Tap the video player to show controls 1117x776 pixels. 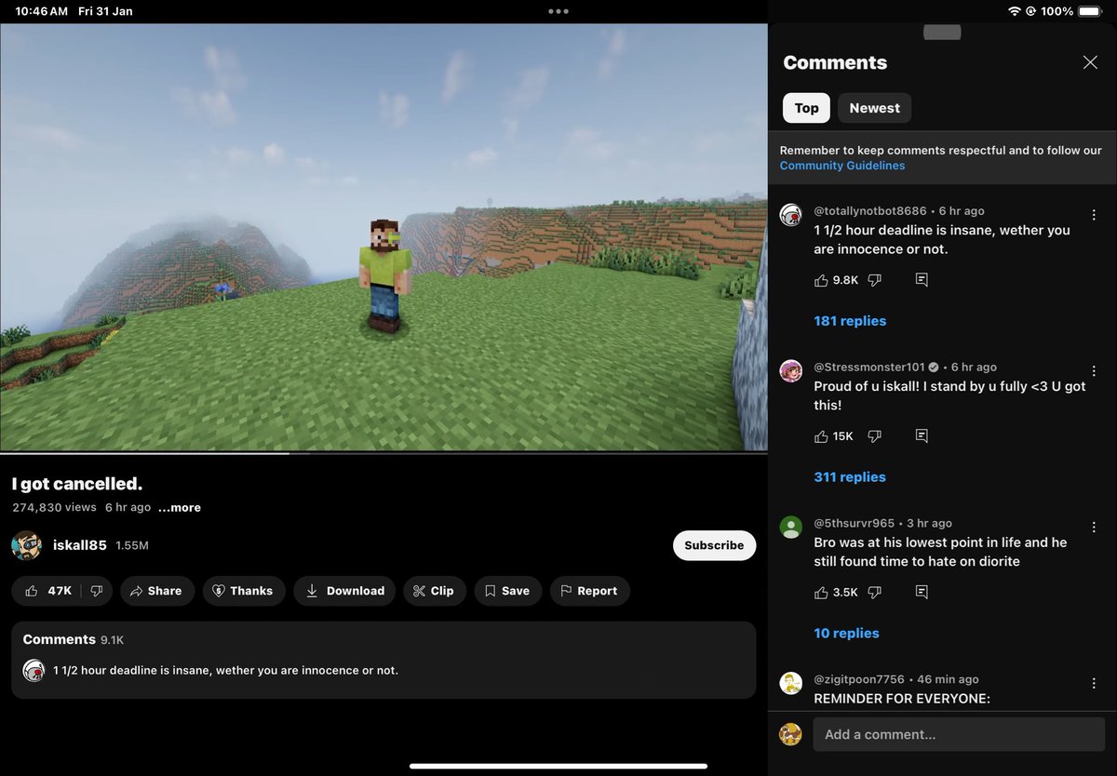click(384, 237)
